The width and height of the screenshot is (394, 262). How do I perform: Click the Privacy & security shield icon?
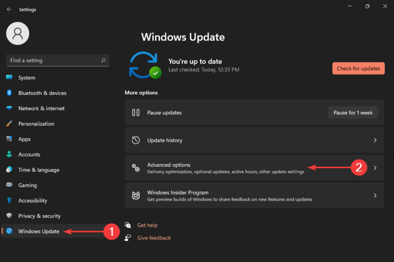click(9, 216)
